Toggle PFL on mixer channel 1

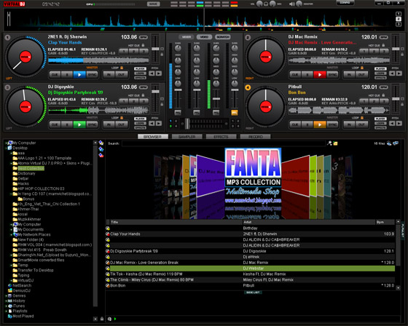(x=178, y=113)
